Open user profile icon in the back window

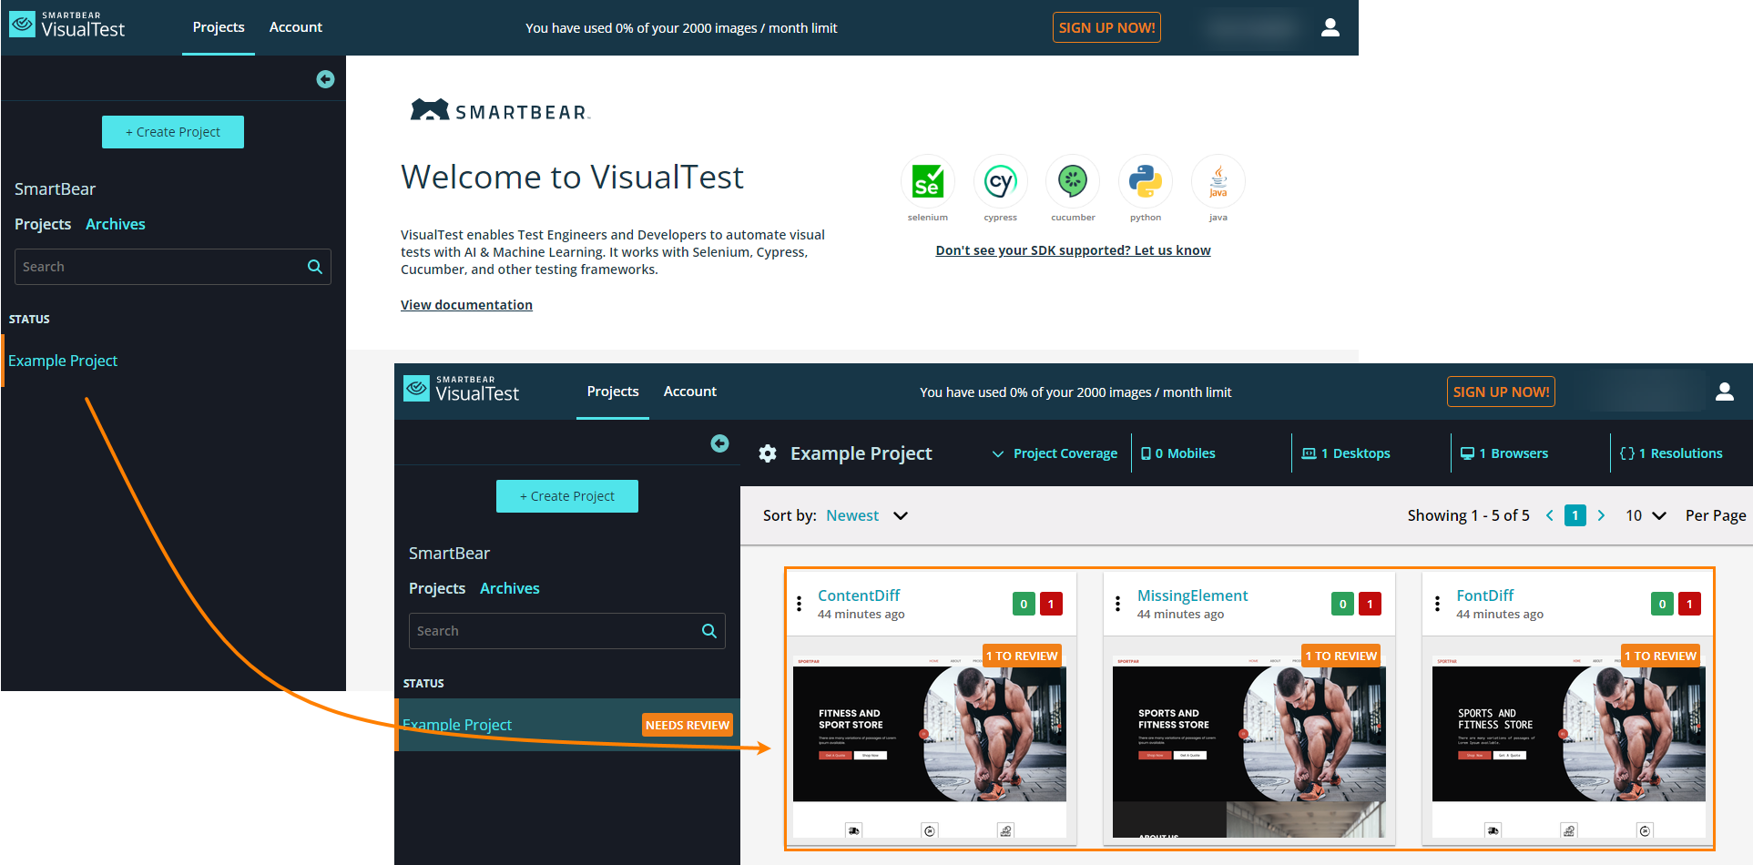click(x=1330, y=27)
